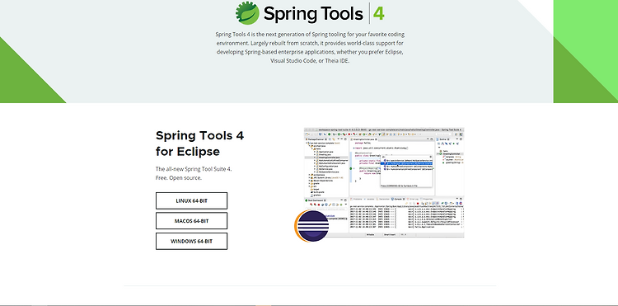Screen dimensions: 618x306
Task: Download the LINUX 64-BIT build
Action: pyautogui.click(x=191, y=200)
